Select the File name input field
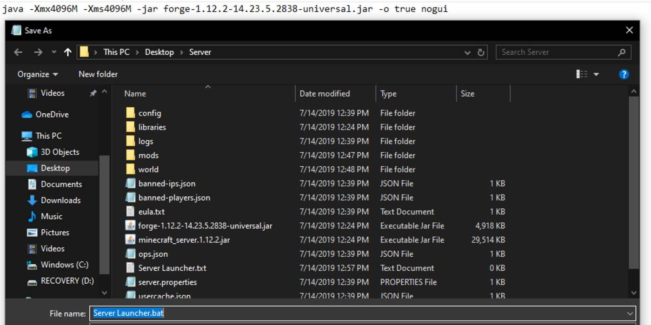 coord(279,313)
